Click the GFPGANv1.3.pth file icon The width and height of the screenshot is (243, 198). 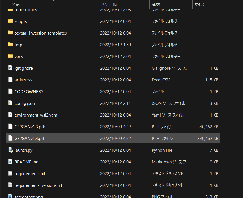click(10, 126)
